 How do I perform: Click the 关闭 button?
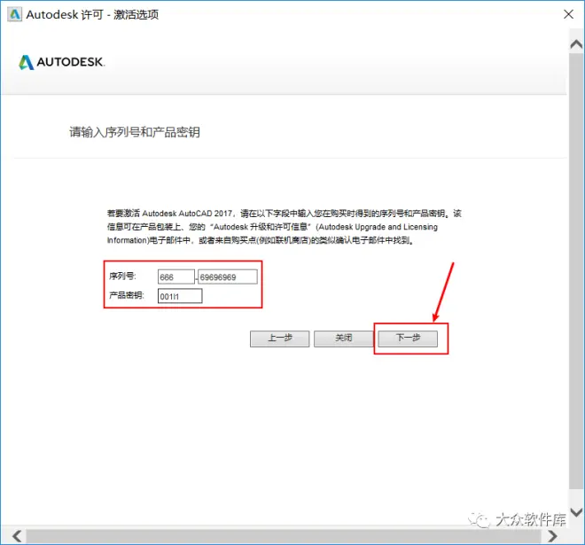pyautogui.click(x=343, y=339)
